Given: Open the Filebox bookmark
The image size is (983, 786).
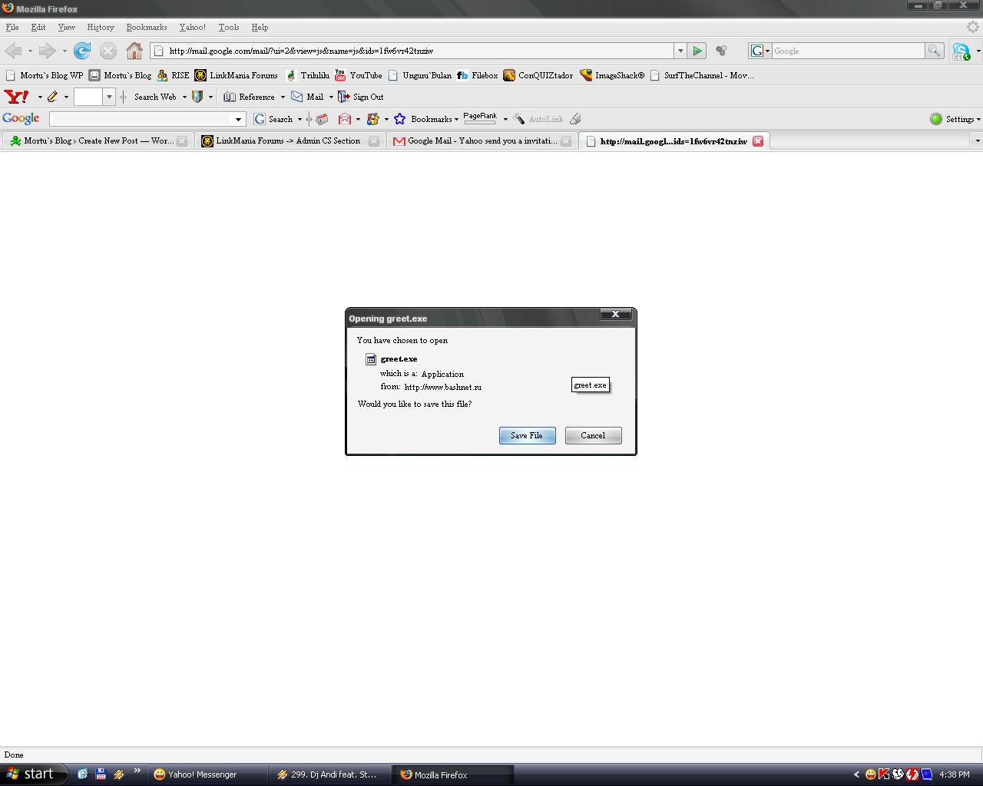Looking at the screenshot, I should point(477,75).
